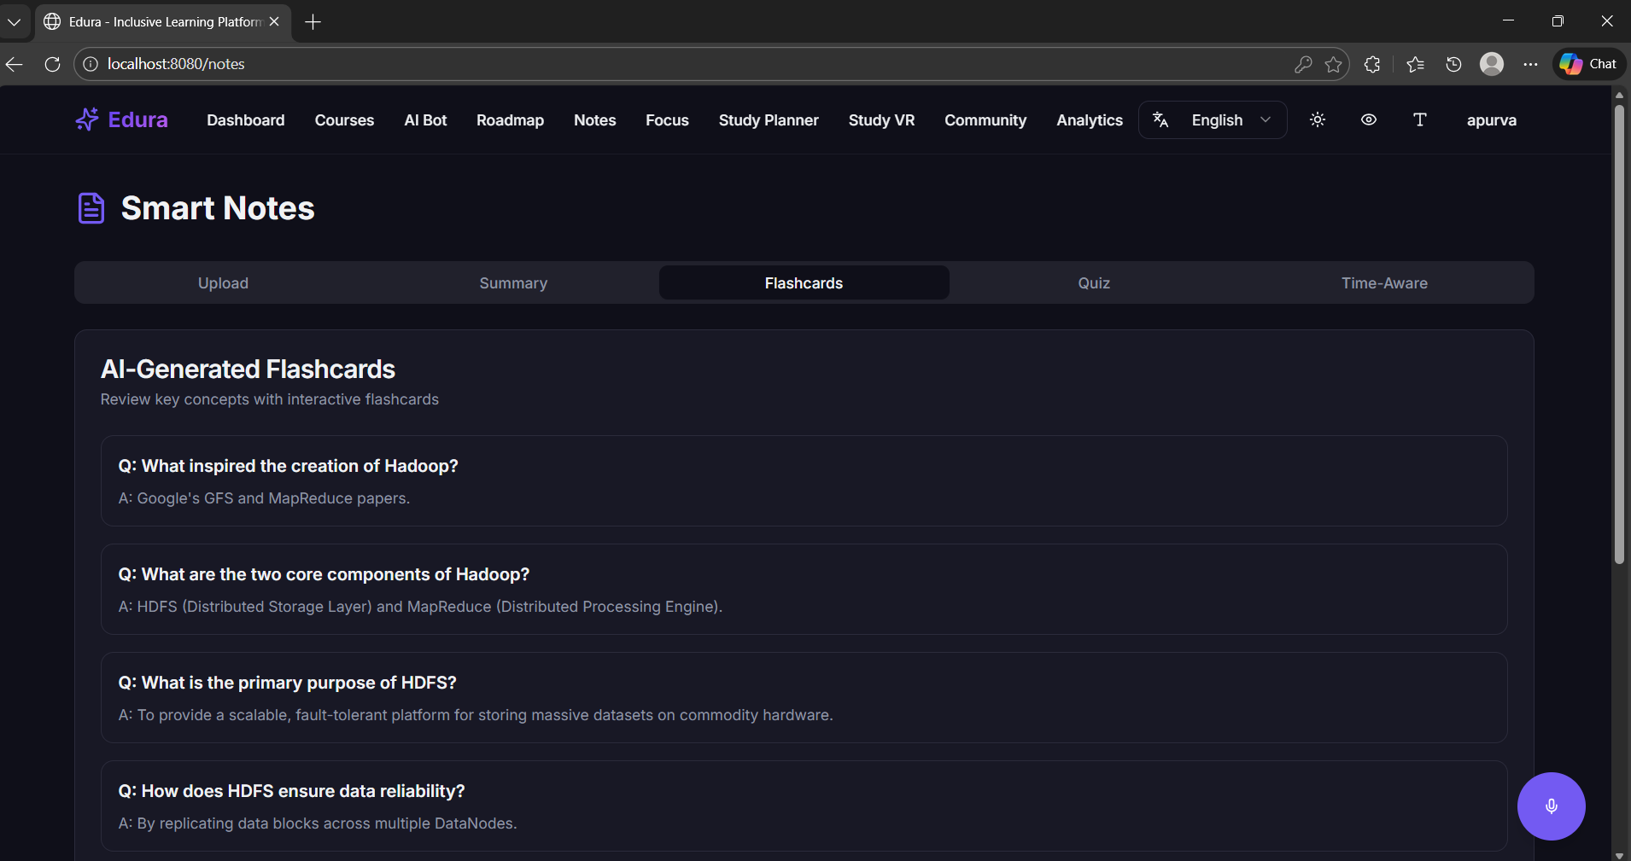Close the Edura browser tab
1631x861 pixels.
(274, 21)
